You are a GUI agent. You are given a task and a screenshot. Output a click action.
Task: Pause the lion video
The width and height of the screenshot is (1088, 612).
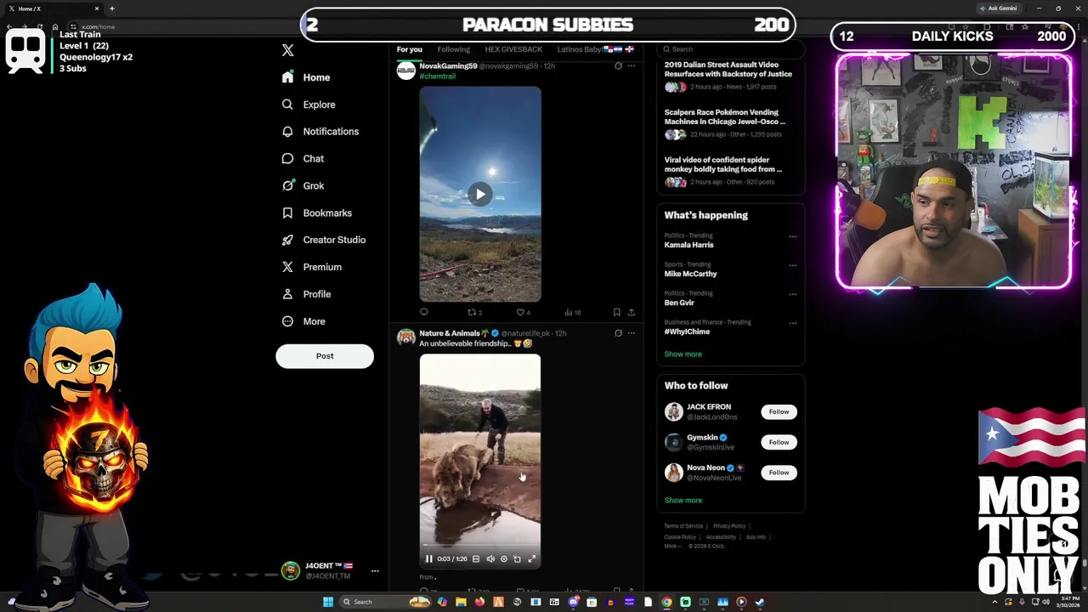[429, 559]
